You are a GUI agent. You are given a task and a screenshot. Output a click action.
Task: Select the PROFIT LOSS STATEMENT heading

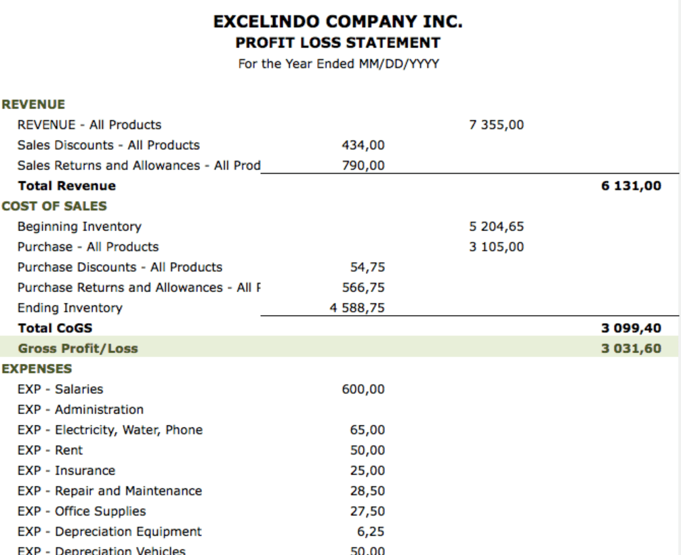tap(337, 43)
